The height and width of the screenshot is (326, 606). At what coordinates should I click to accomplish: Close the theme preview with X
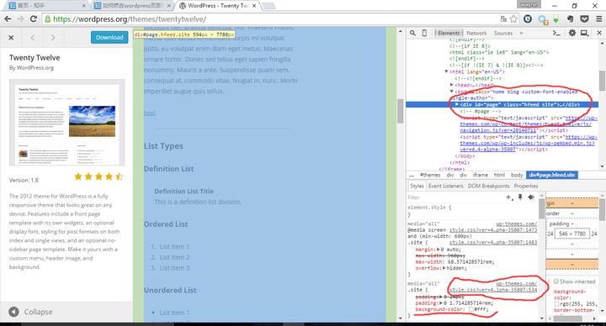pyautogui.click(x=11, y=38)
